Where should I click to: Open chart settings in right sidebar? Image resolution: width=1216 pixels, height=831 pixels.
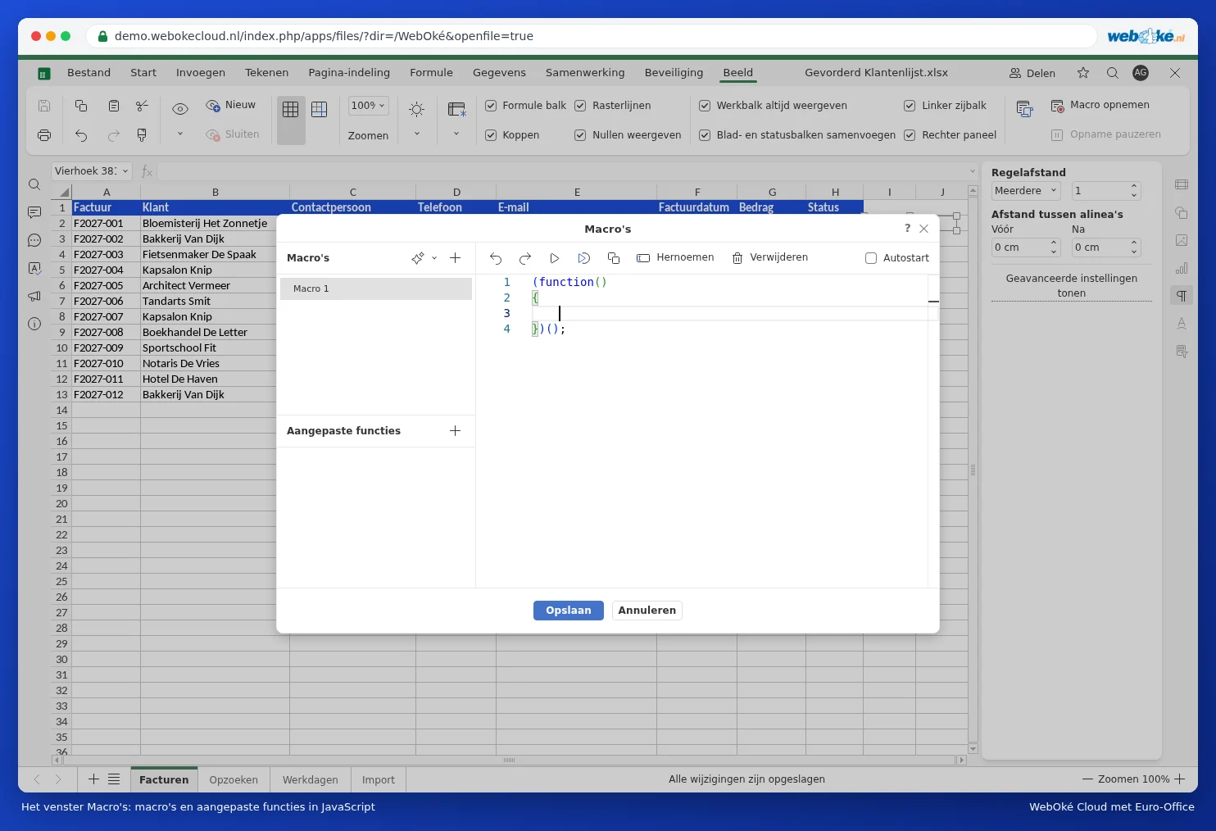click(x=1182, y=268)
